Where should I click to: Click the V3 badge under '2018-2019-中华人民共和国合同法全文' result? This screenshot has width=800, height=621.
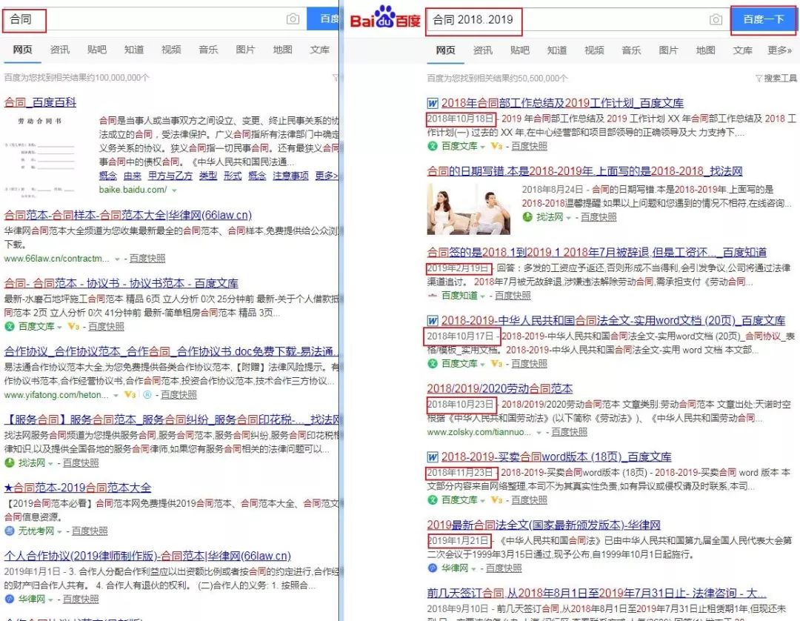pos(496,364)
